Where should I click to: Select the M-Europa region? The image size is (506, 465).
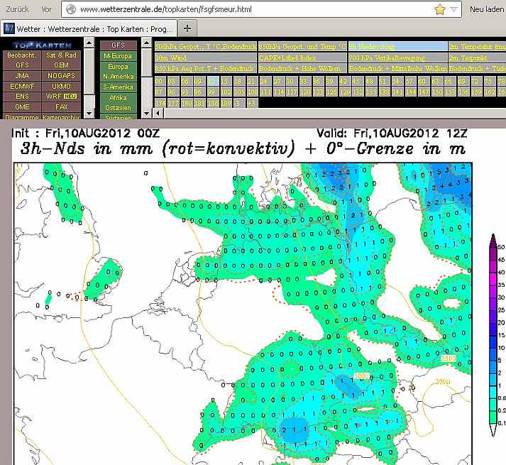tap(119, 55)
